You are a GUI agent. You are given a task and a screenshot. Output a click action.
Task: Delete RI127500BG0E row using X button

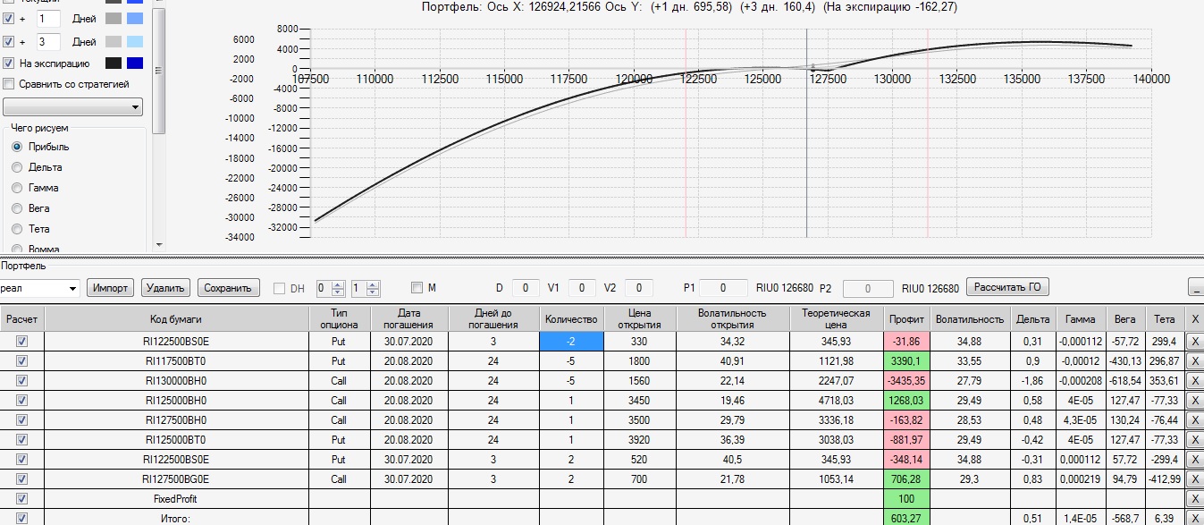click(x=1195, y=479)
